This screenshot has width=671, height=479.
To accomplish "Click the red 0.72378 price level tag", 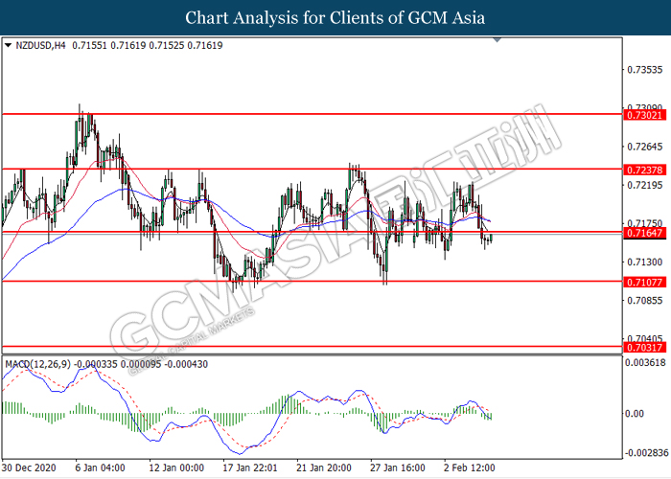I will pos(645,170).
